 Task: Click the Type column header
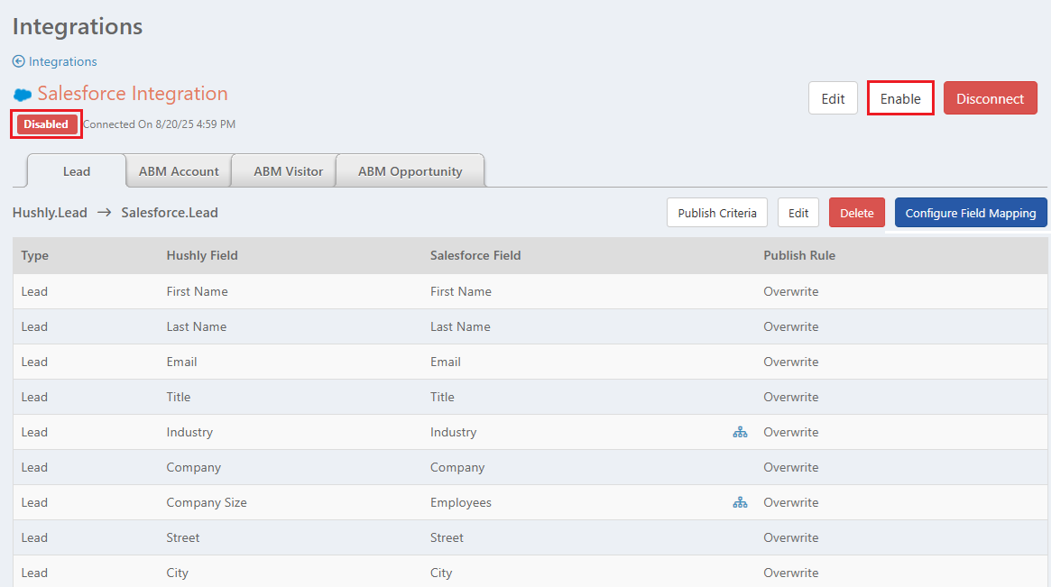(x=35, y=255)
